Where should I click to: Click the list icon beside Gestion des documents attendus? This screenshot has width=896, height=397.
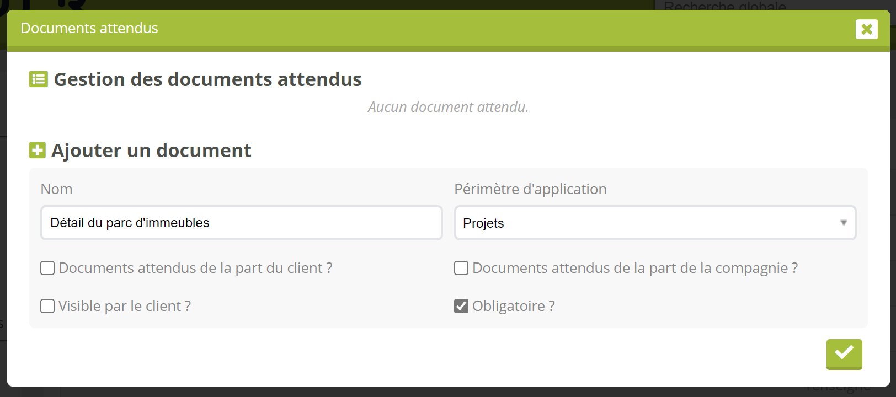pos(39,79)
